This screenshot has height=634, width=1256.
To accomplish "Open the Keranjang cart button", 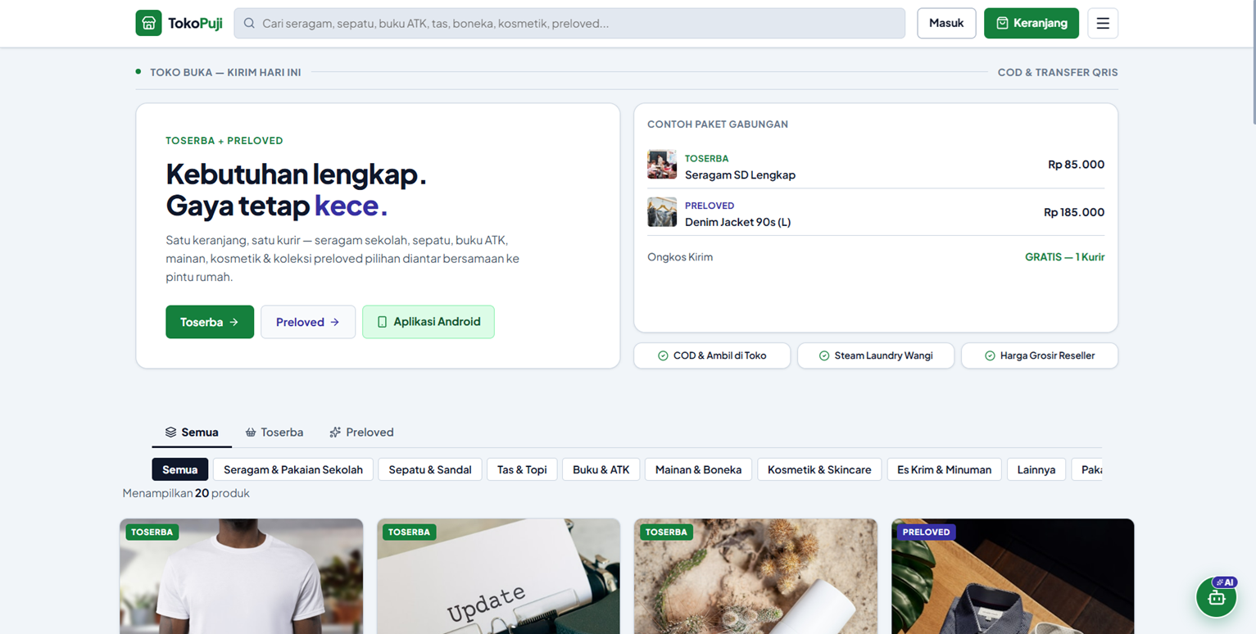I will (1032, 23).
